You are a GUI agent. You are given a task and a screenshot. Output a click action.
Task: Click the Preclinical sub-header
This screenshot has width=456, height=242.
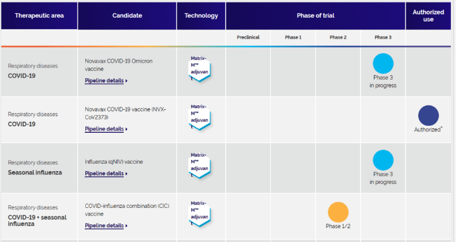(248, 37)
